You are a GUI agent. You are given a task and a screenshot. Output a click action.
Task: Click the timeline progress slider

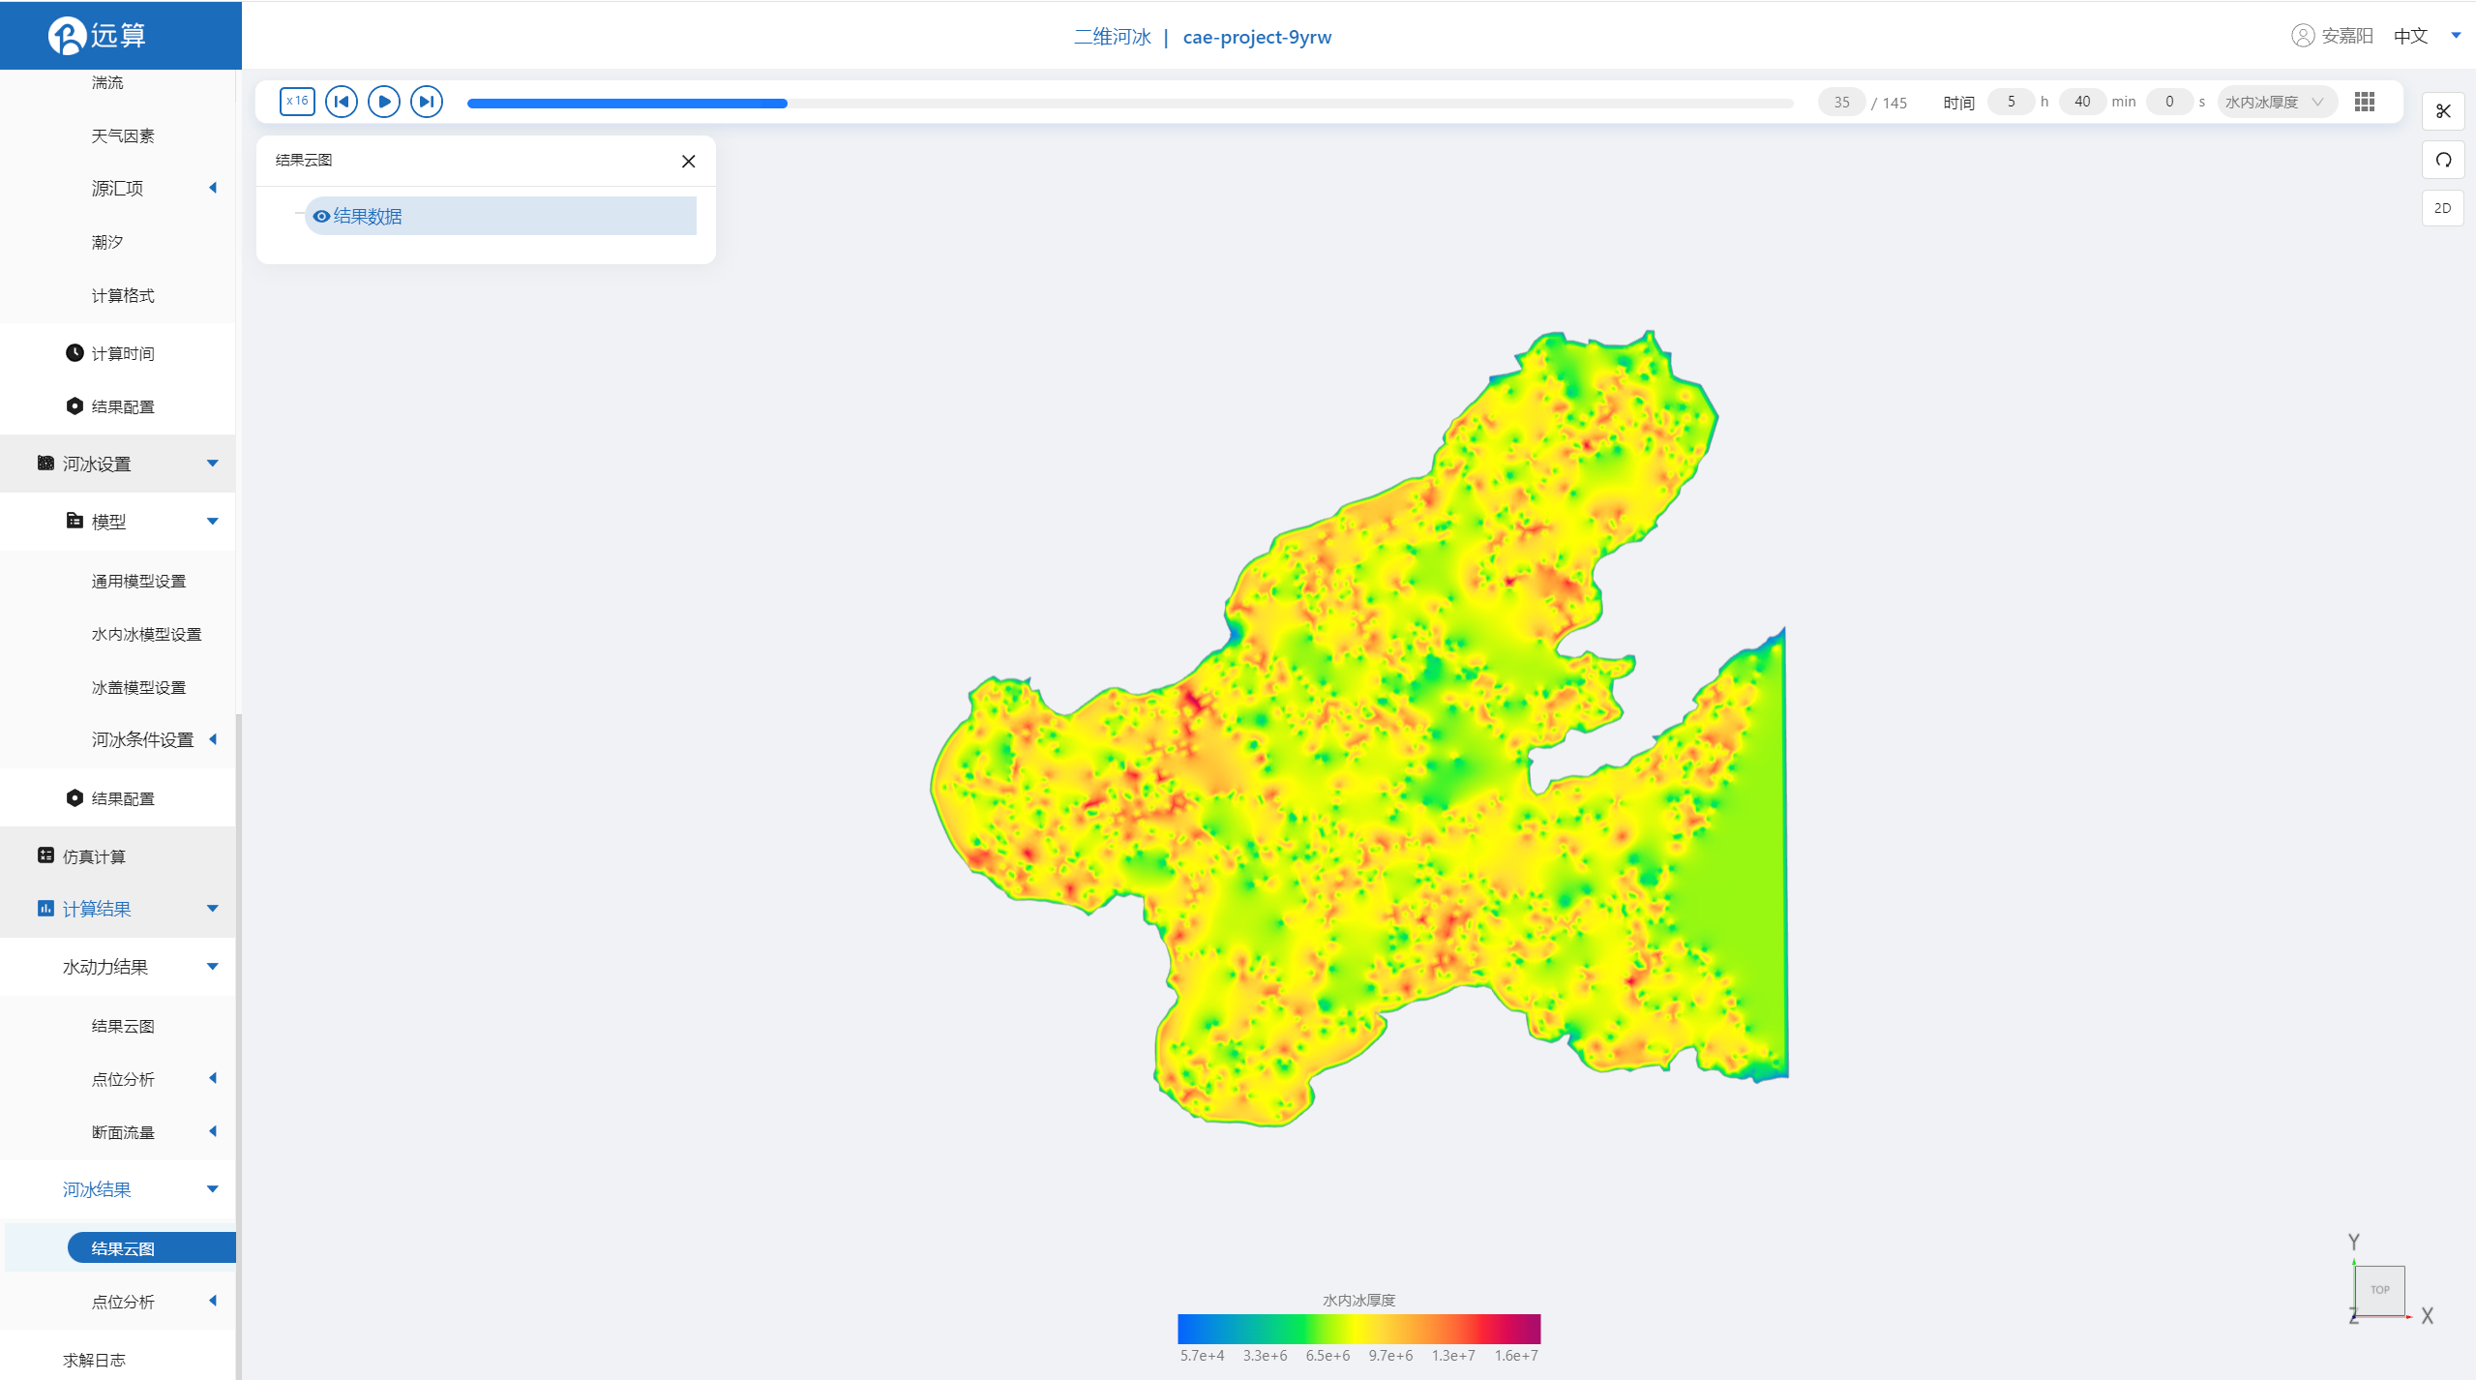tap(1129, 103)
